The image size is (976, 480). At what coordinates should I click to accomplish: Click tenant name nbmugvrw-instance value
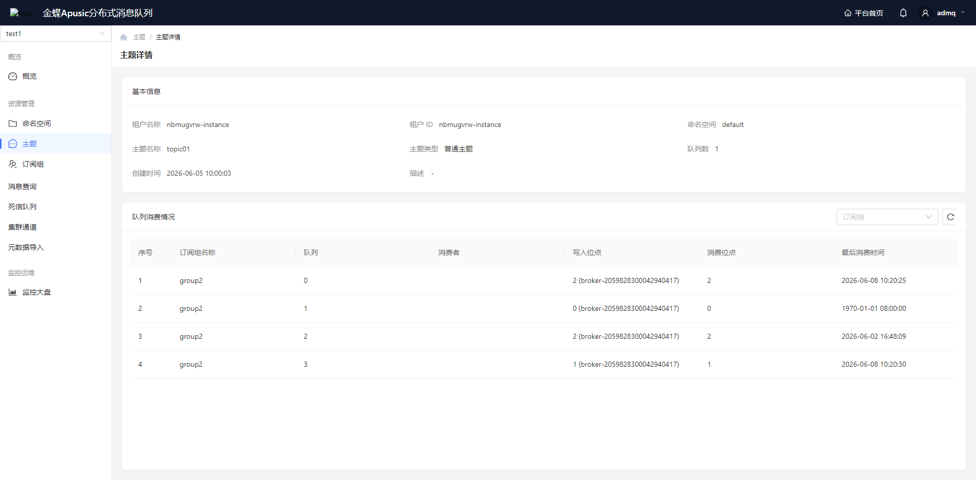tap(198, 124)
